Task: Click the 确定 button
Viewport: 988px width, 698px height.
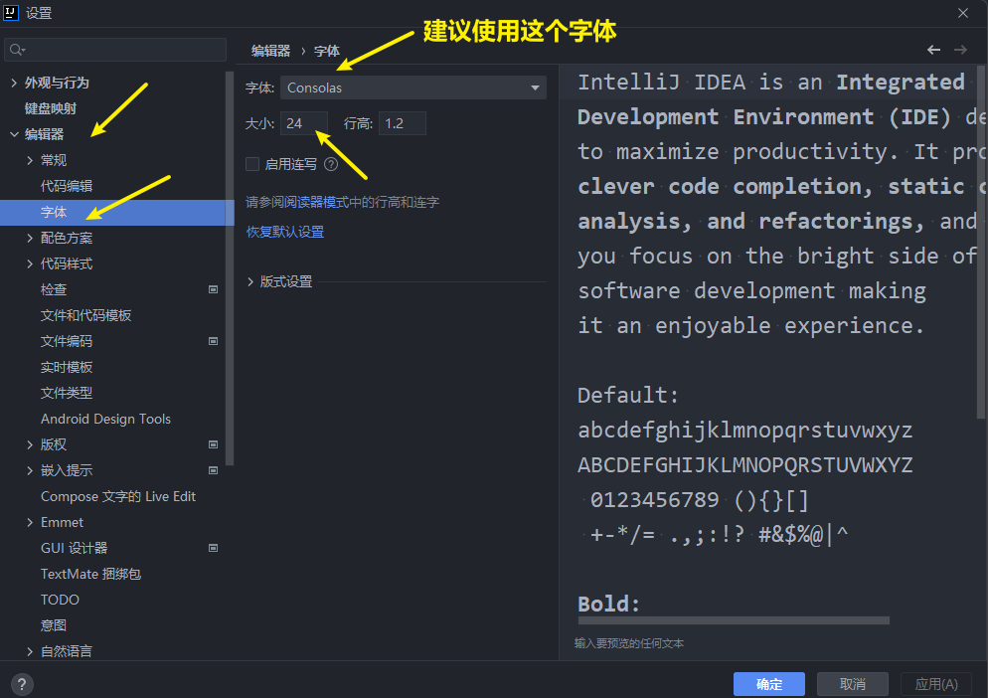Action: pos(768,684)
